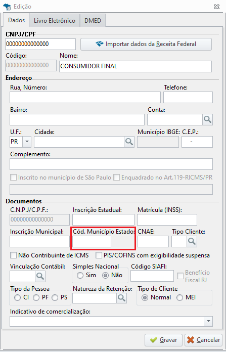Screen dimensions: 226x352
Task: Click Importar dados da Receita Federal
Action: coord(146,44)
